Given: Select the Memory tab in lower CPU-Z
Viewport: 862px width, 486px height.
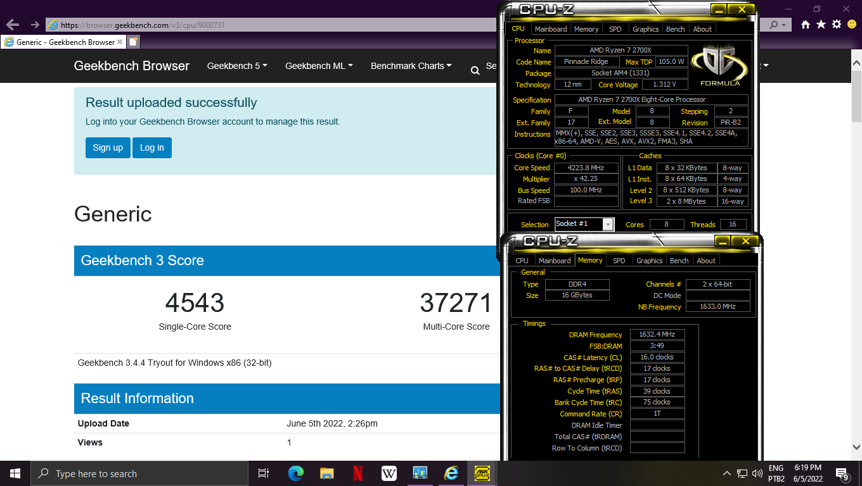Looking at the screenshot, I should [x=590, y=260].
